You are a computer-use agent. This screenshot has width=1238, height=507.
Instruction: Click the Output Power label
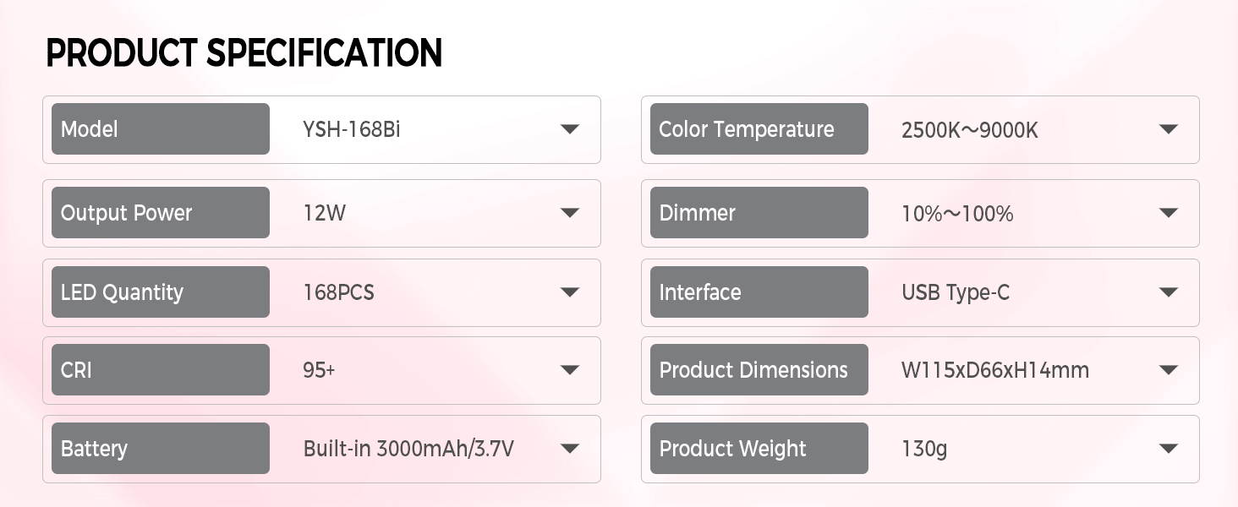coord(127,213)
